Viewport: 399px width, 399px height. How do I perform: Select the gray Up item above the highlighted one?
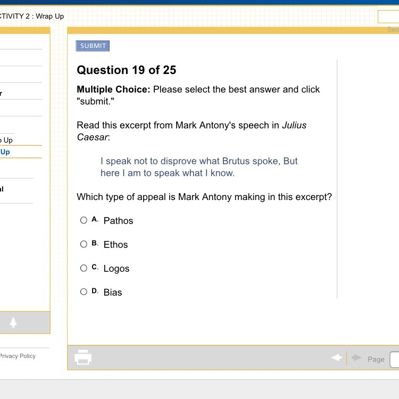tap(6, 140)
